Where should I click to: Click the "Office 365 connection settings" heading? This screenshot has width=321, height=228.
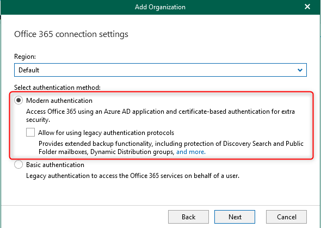pos(71,34)
